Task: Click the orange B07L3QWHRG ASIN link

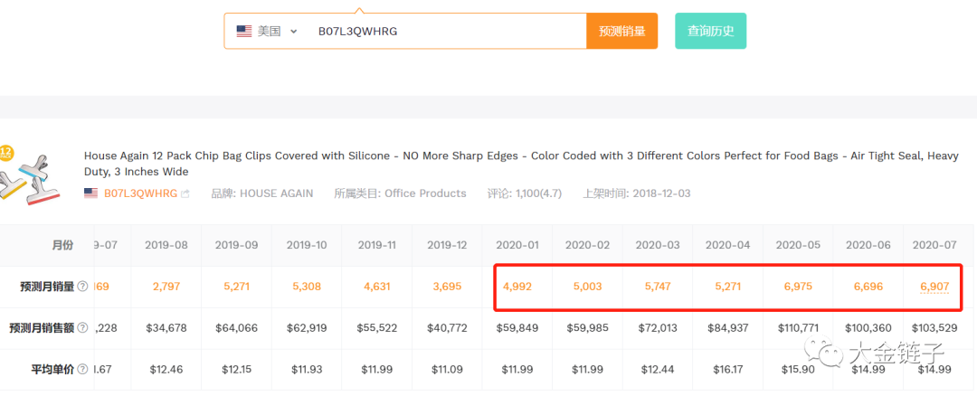Action: coord(140,193)
